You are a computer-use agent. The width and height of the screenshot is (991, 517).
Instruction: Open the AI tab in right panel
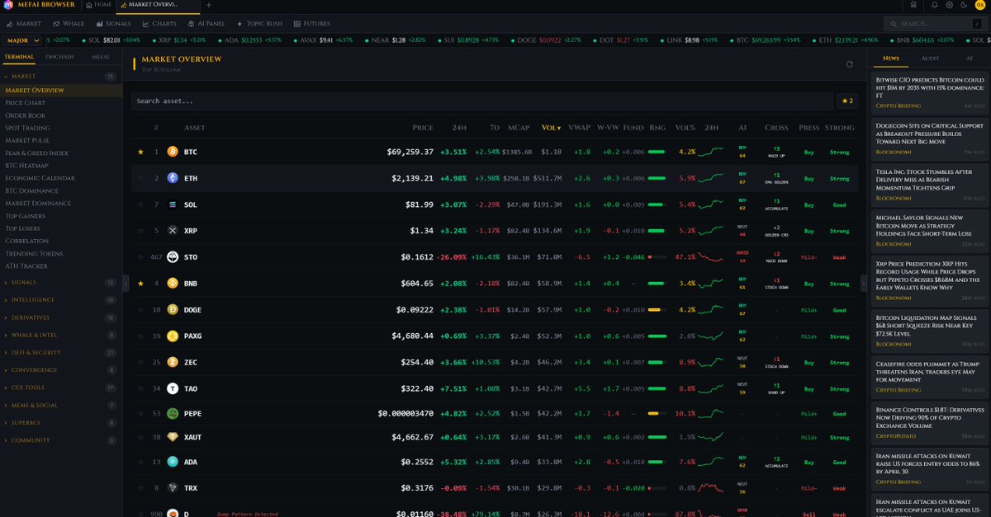pyautogui.click(x=970, y=59)
